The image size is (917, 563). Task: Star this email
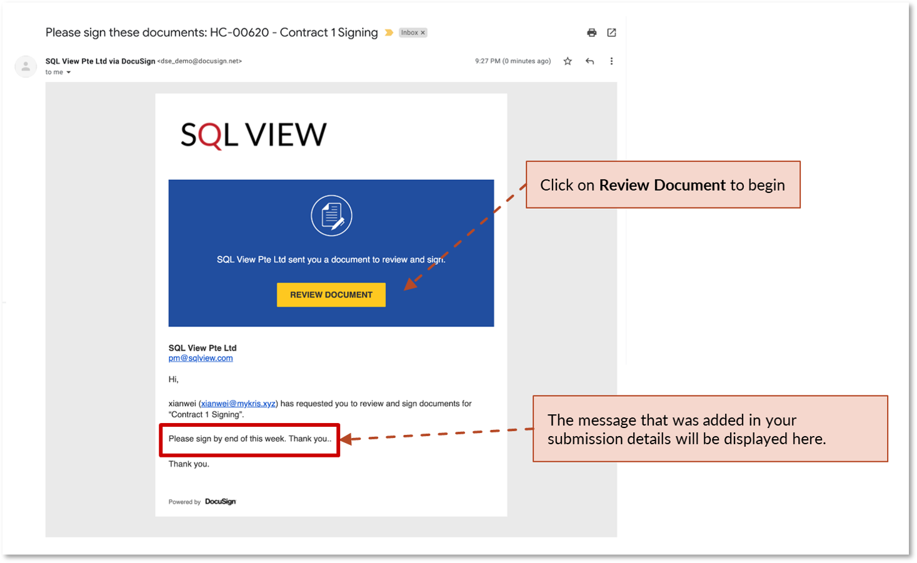point(568,61)
